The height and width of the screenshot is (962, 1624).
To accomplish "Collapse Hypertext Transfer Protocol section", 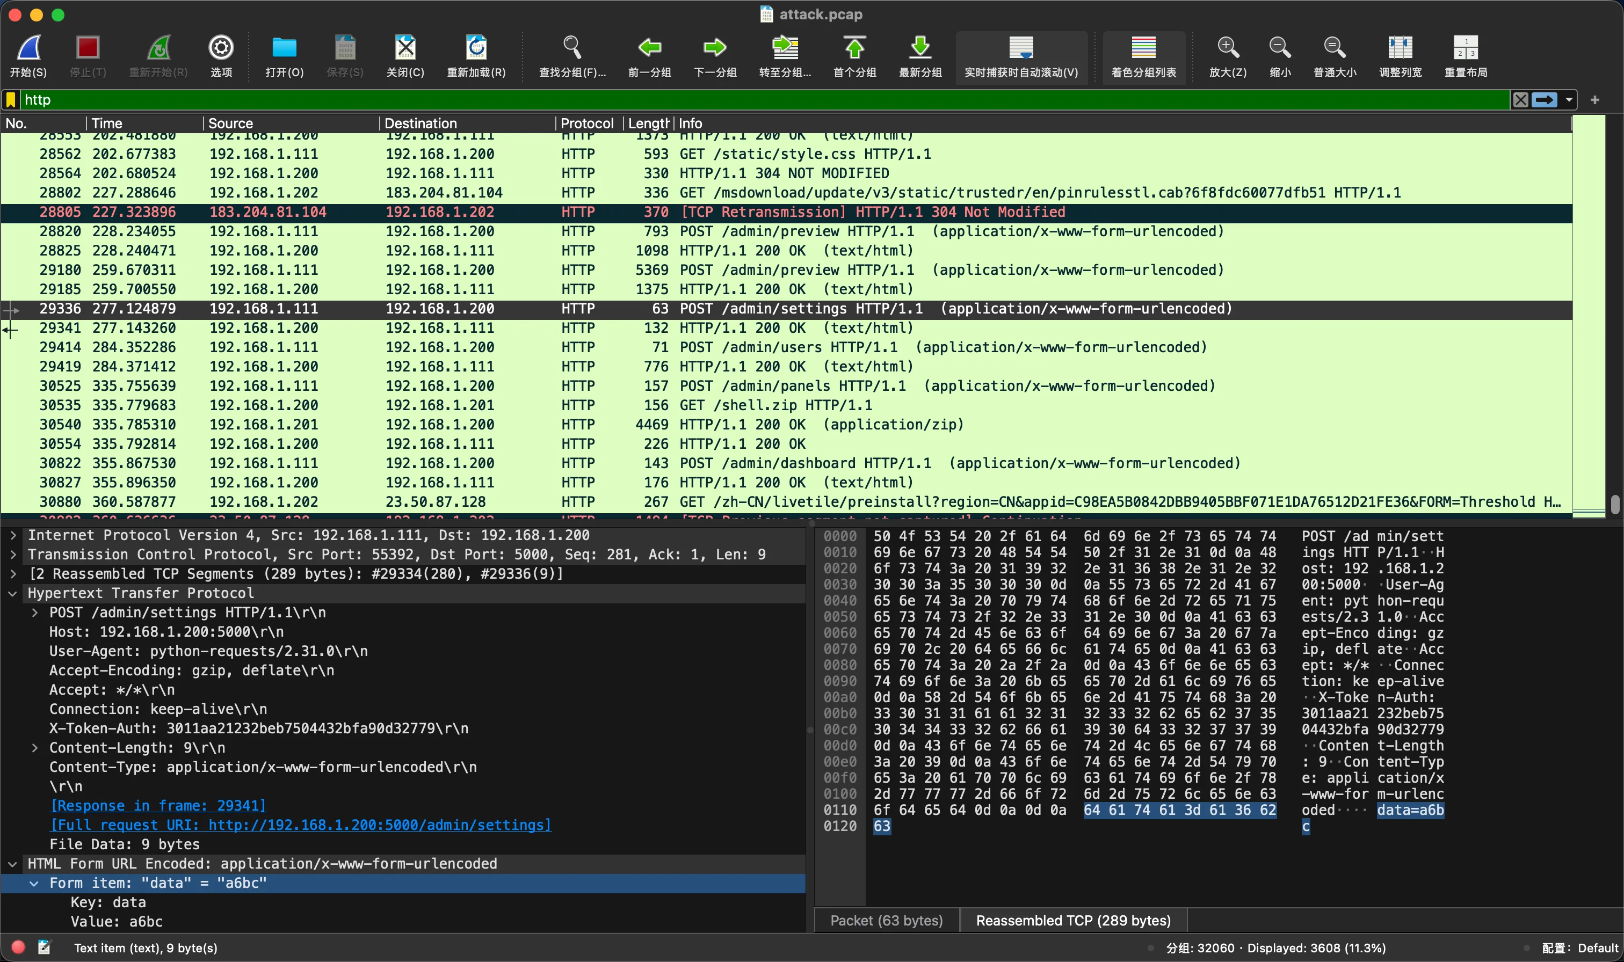I will [x=13, y=593].
